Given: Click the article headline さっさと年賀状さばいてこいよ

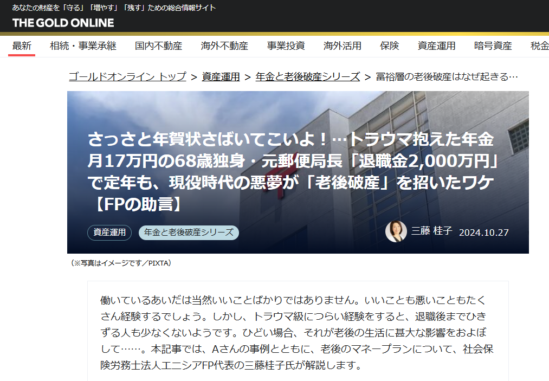Looking at the screenshot, I should pyautogui.click(x=292, y=172).
